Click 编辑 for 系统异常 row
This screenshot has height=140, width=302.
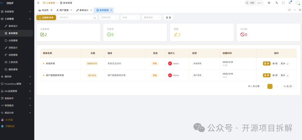[x=275, y=64]
